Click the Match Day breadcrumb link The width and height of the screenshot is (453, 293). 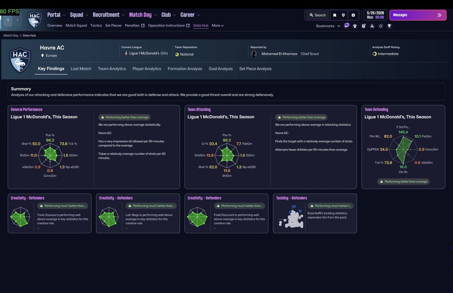pos(11,35)
